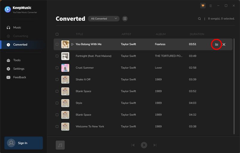Click Lover album text
This screenshot has height=153, width=240.
click(x=158, y=68)
